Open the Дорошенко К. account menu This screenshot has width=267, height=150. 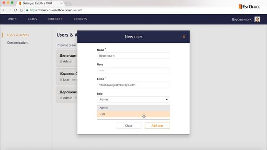coord(242,20)
